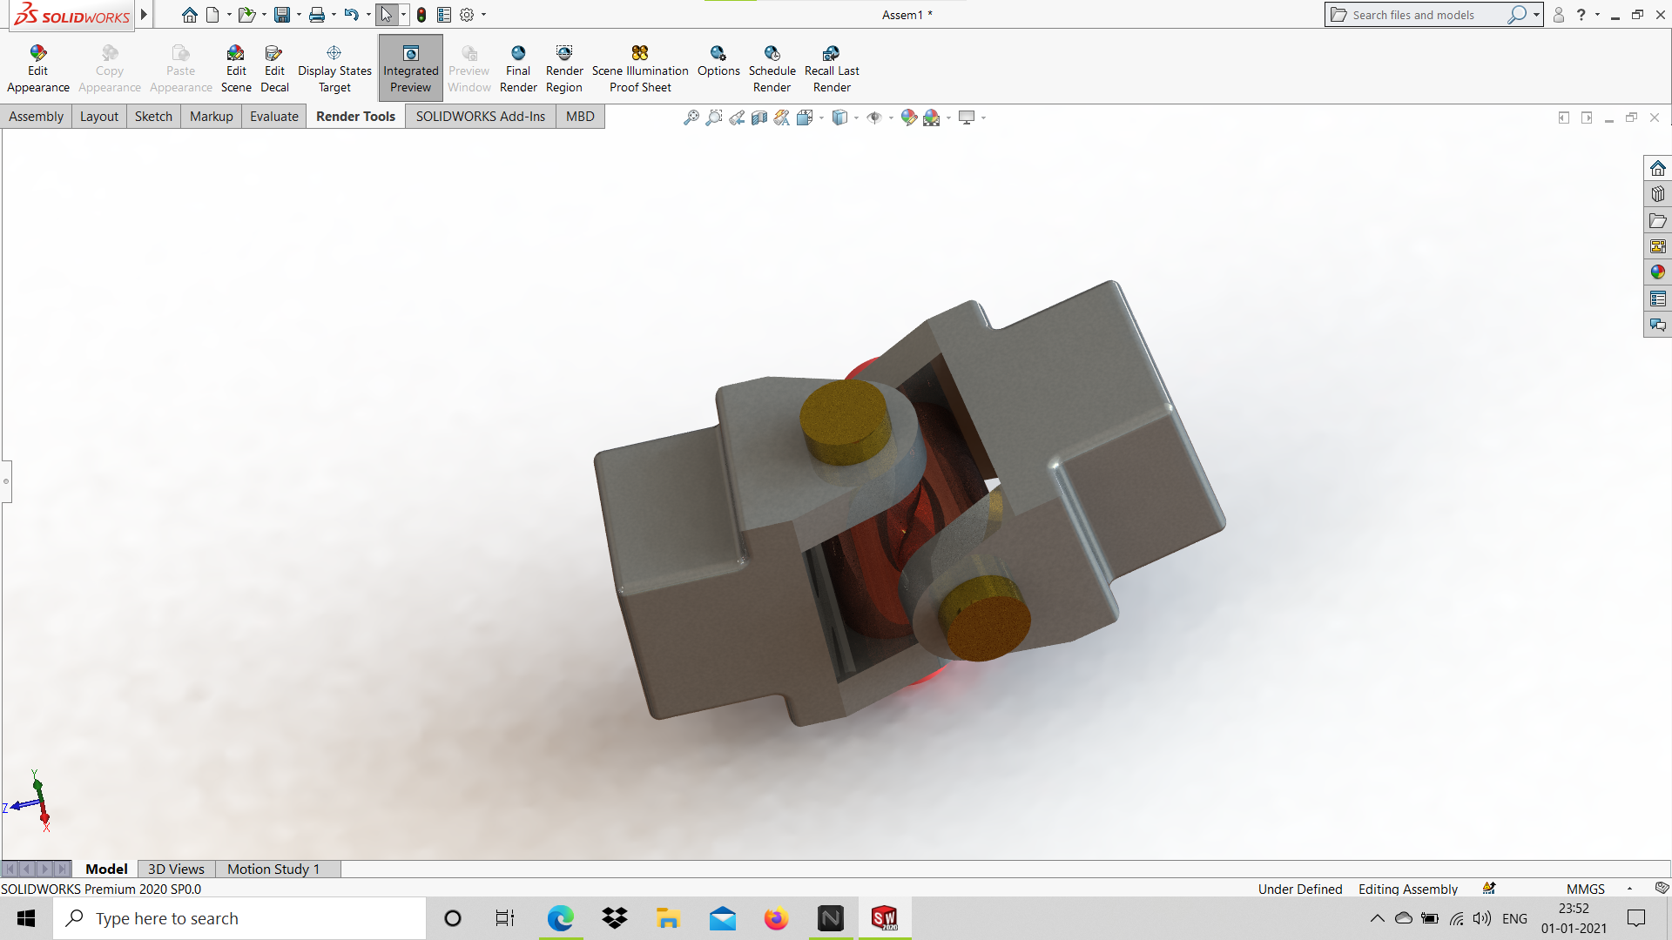Screen dimensions: 1672x940
Task: Open View Orientation dropdown arrow
Action: [822, 118]
